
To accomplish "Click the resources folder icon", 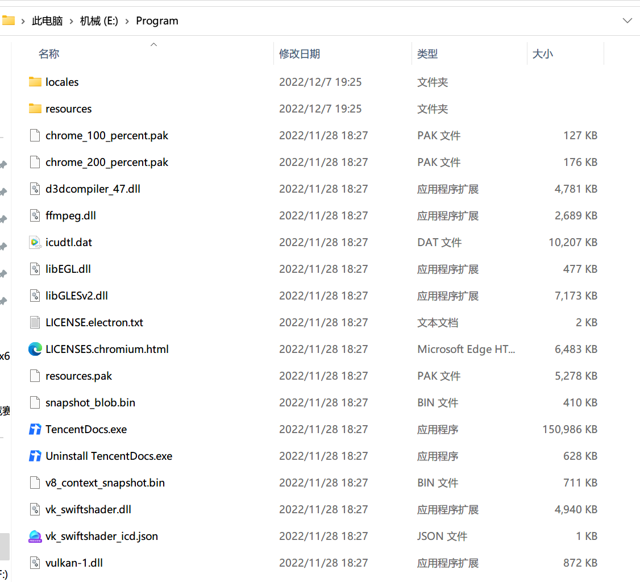I will 35,109.
